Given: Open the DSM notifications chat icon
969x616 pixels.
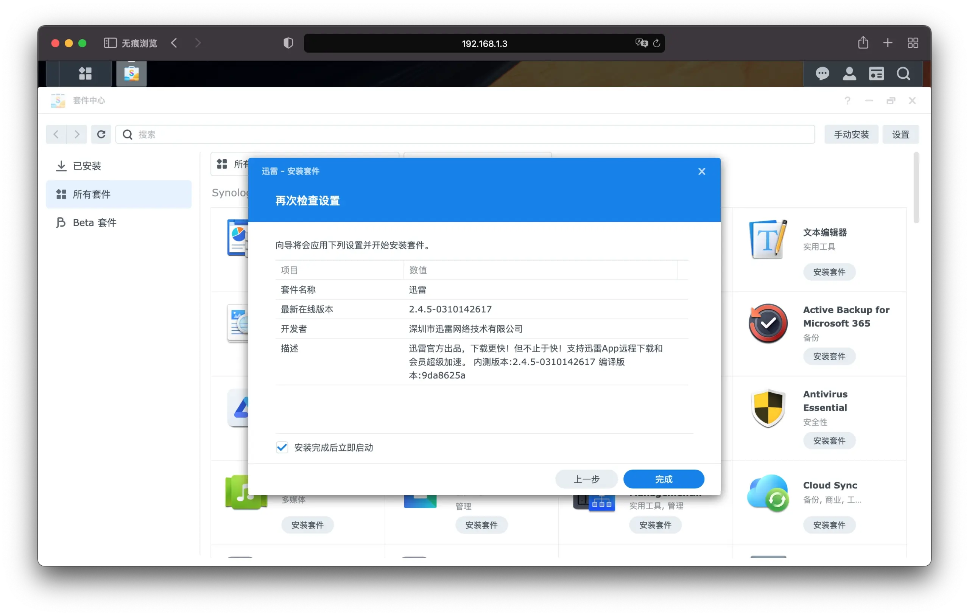Looking at the screenshot, I should (822, 74).
